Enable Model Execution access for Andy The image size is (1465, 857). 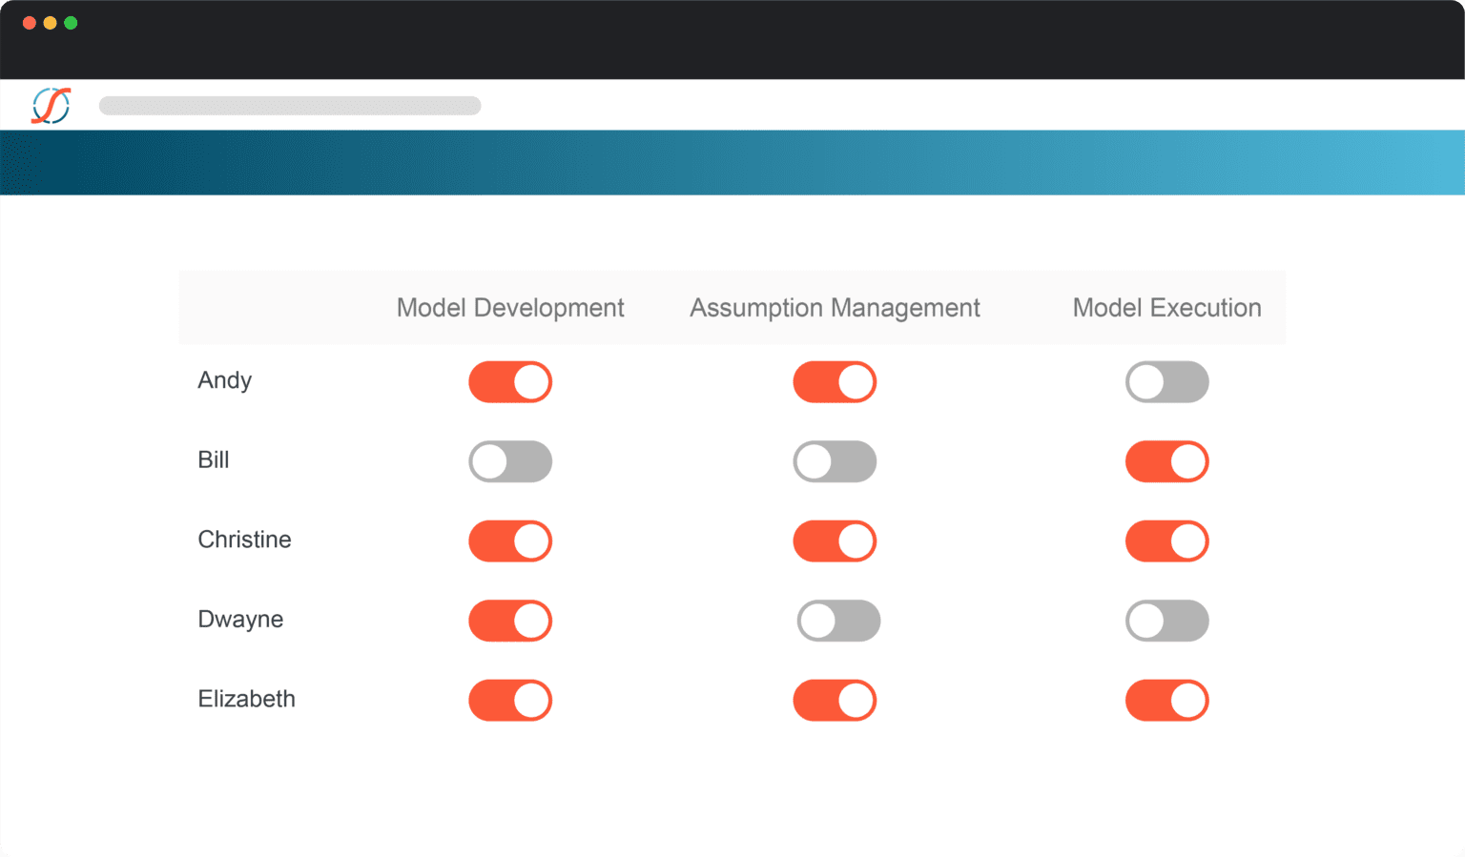coord(1166,381)
